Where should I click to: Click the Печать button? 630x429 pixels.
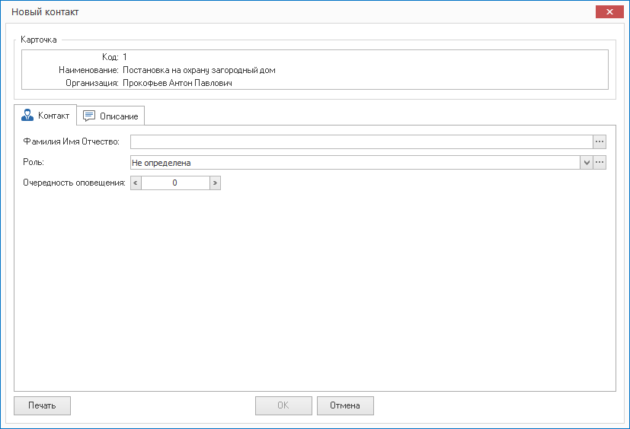click(x=42, y=405)
